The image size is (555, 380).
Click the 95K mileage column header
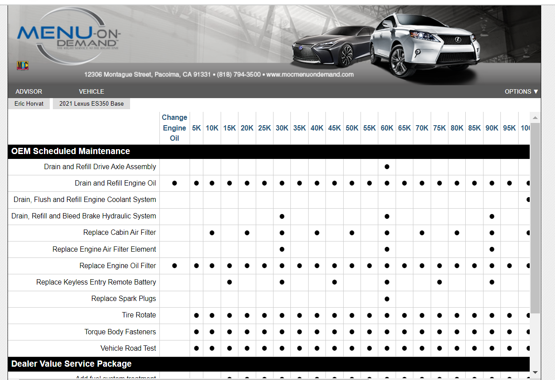click(509, 128)
